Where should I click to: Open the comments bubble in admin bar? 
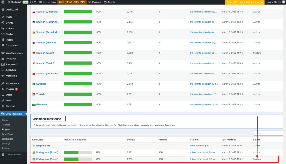click(x=42, y=2)
